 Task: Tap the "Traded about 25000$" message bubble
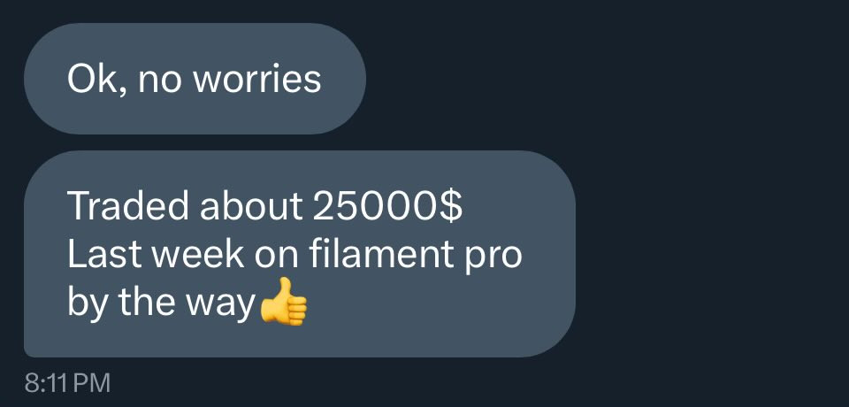300,254
